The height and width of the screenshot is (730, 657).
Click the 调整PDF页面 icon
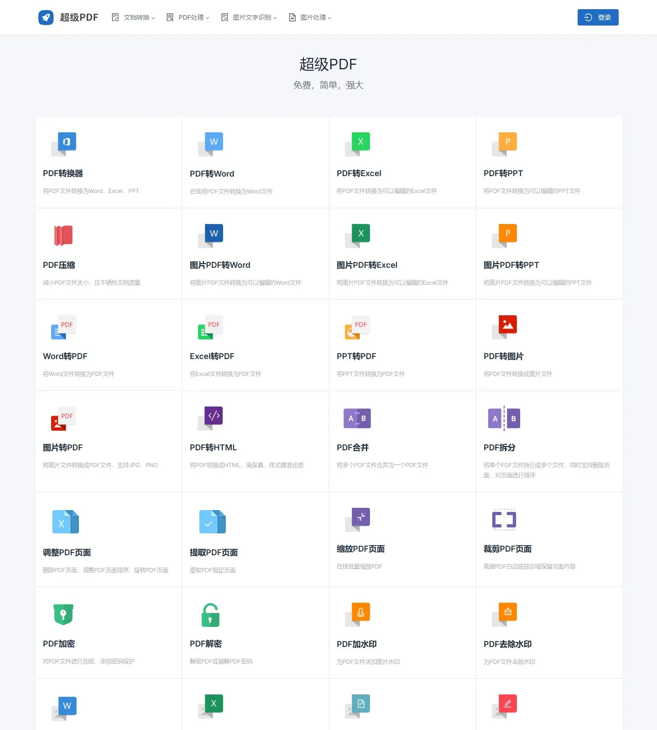pyautogui.click(x=66, y=521)
